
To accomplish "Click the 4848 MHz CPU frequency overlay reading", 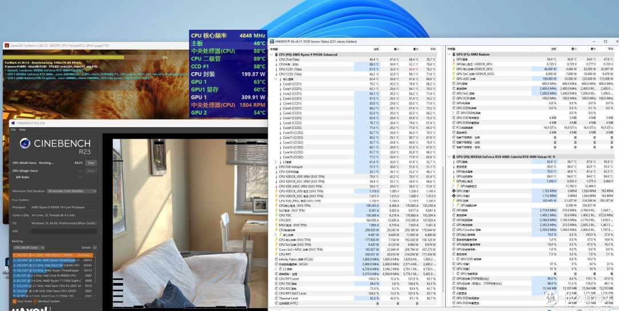I will [252, 36].
